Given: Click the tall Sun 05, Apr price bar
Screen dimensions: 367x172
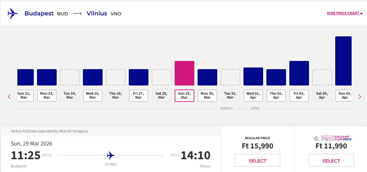Looking at the screenshot, I should pos(343,61).
